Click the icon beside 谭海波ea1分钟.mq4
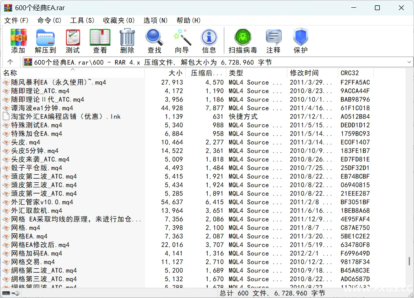This screenshot has width=414, height=298. pos(6,108)
